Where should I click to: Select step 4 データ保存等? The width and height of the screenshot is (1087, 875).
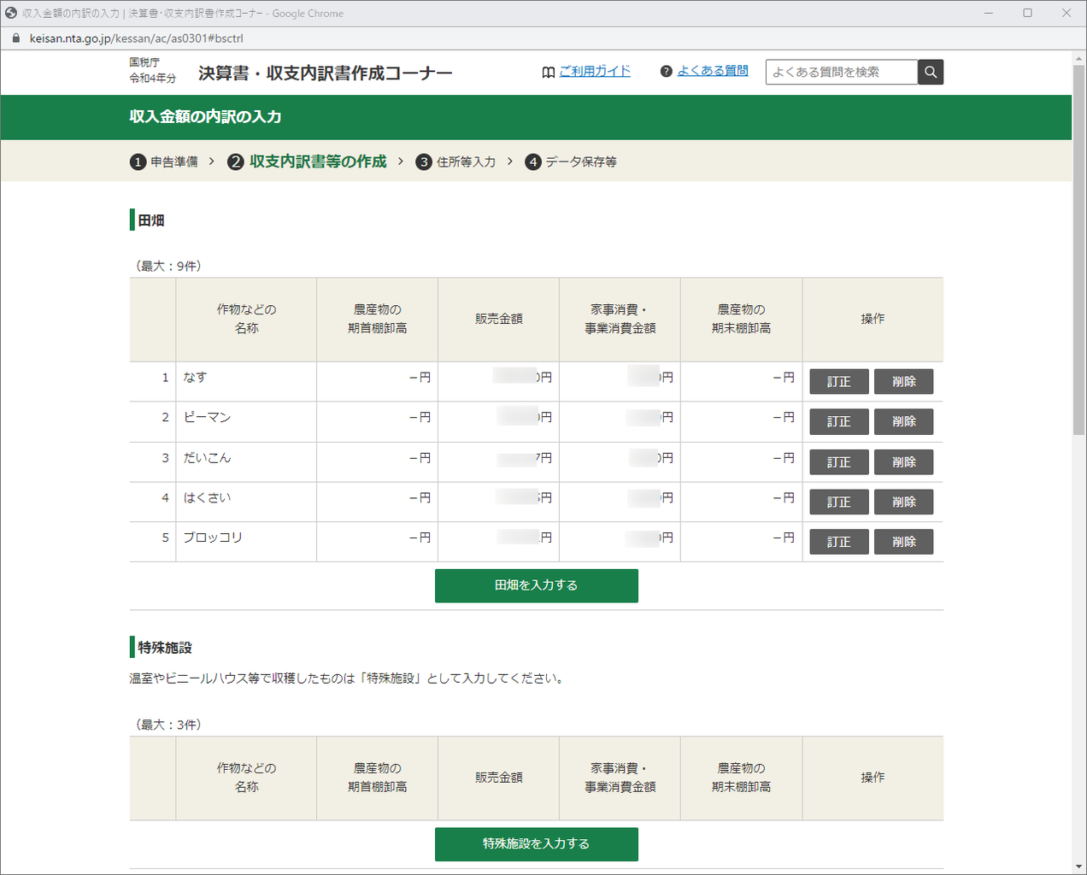pyautogui.click(x=571, y=161)
